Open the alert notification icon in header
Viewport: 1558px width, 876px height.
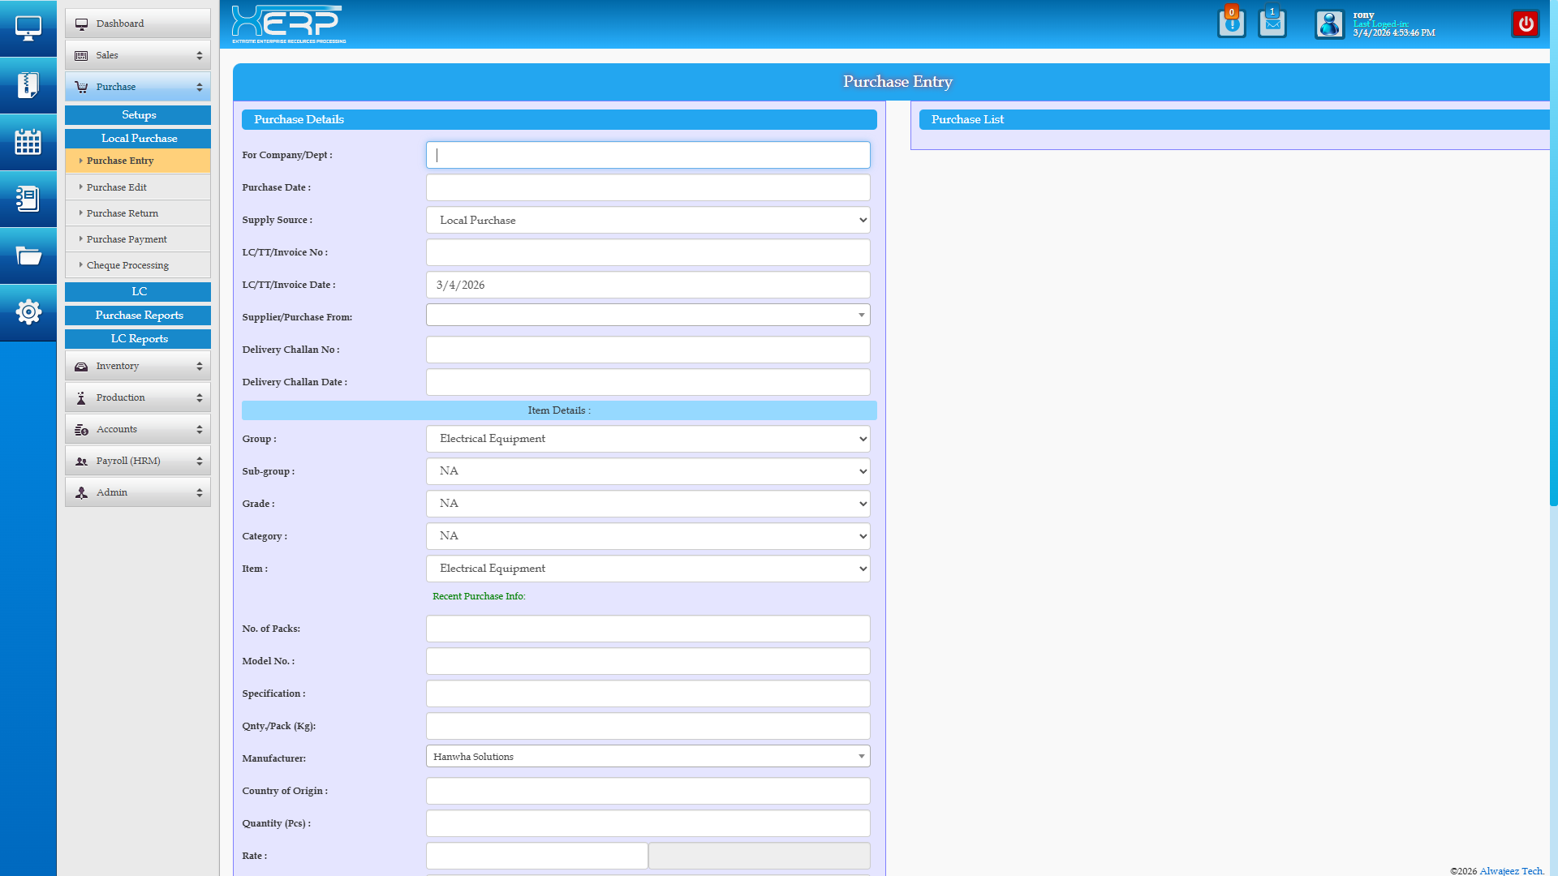tap(1231, 24)
